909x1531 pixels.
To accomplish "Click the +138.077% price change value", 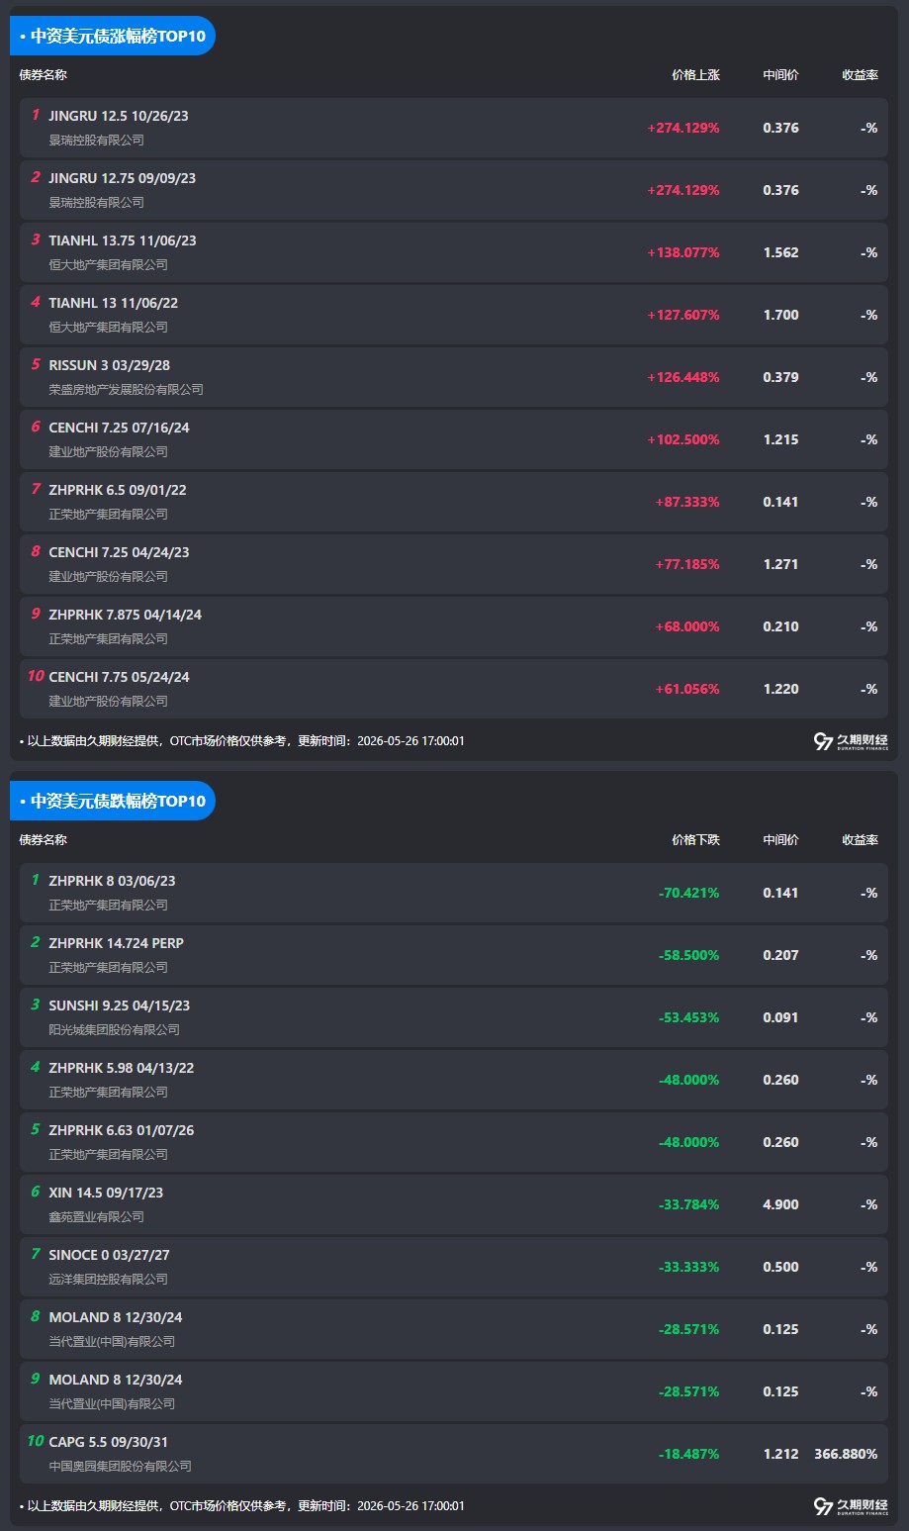I will click(x=683, y=252).
